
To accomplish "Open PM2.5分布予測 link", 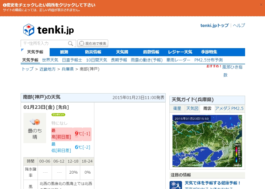I will click(x=208, y=60).
